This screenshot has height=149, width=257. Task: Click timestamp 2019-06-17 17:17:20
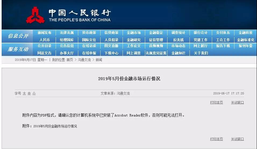229,93
